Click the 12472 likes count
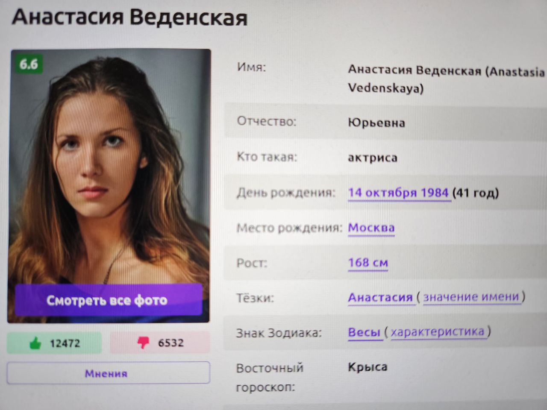This screenshot has width=547, height=410. (x=65, y=343)
